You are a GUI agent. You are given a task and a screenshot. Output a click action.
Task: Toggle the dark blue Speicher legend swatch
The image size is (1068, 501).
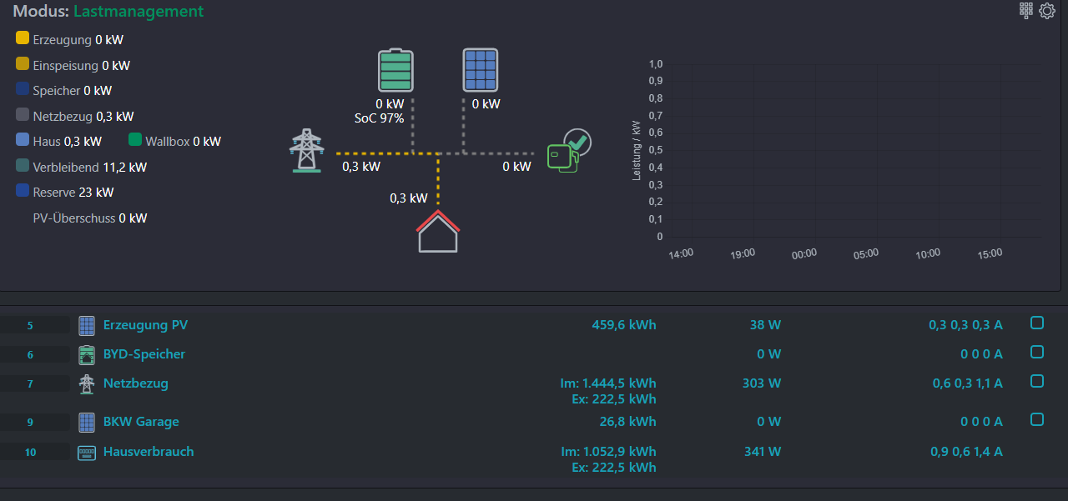(x=23, y=89)
